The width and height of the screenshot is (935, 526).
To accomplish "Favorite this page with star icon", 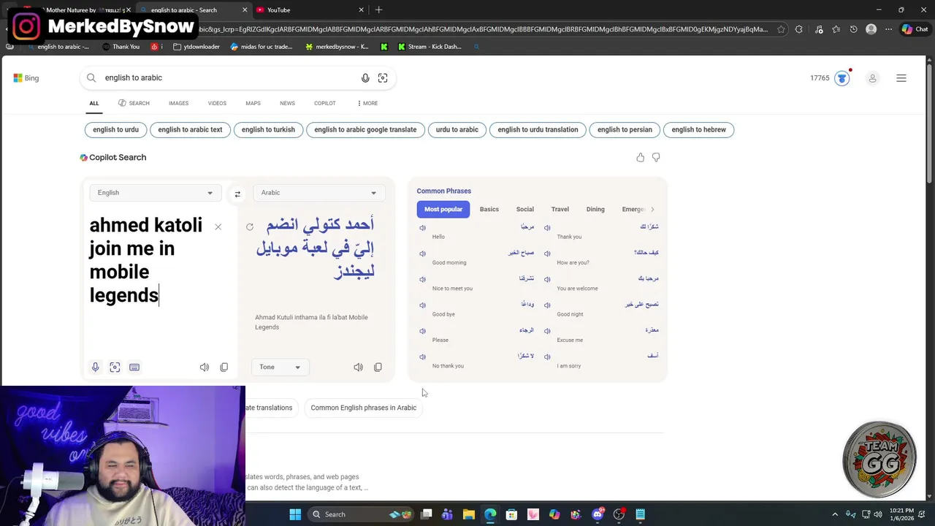I will (781, 29).
